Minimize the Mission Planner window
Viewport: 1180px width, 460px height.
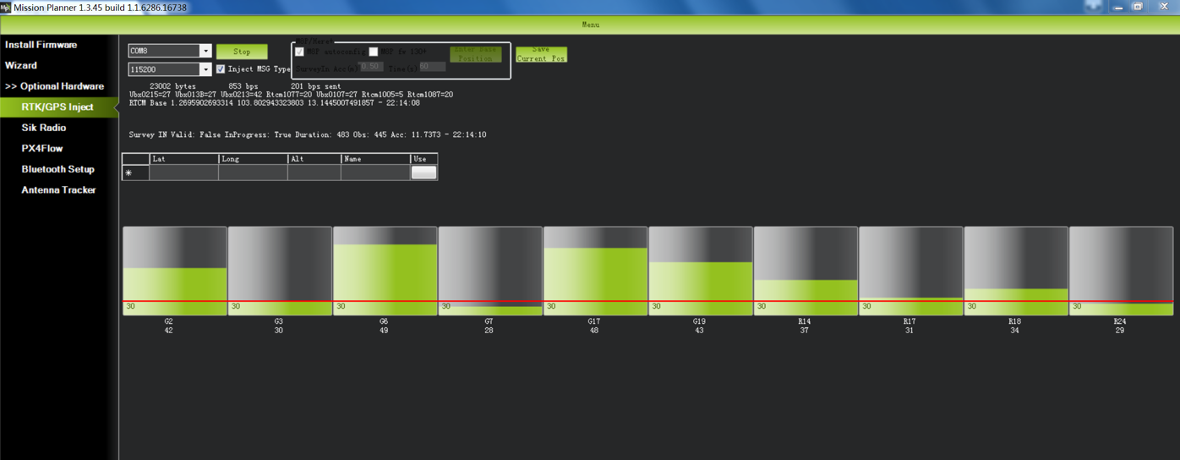click(x=1118, y=7)
